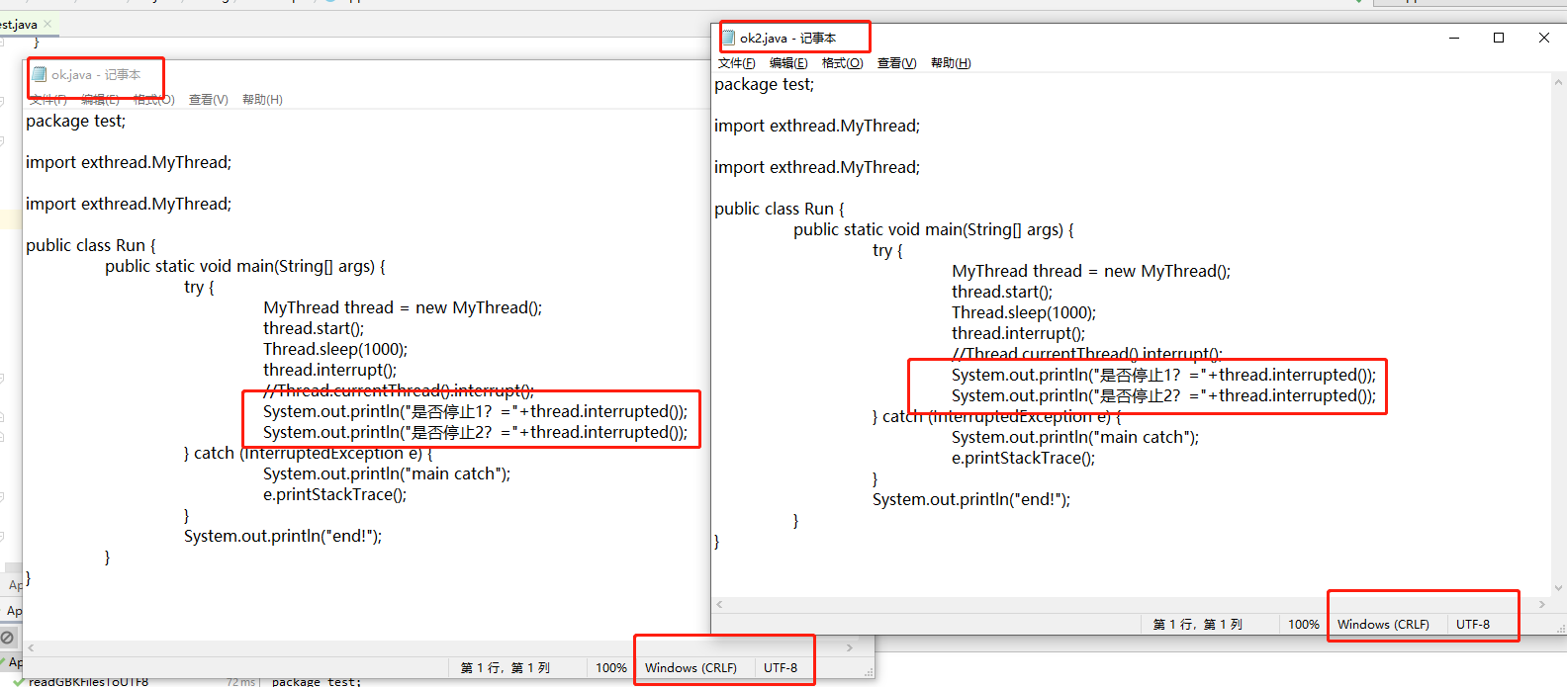This screenshot has height=687, width=1567.
Task: Click the Thread.sleep(1000); line in ok2.java
Action: (x=1024, y=313)
